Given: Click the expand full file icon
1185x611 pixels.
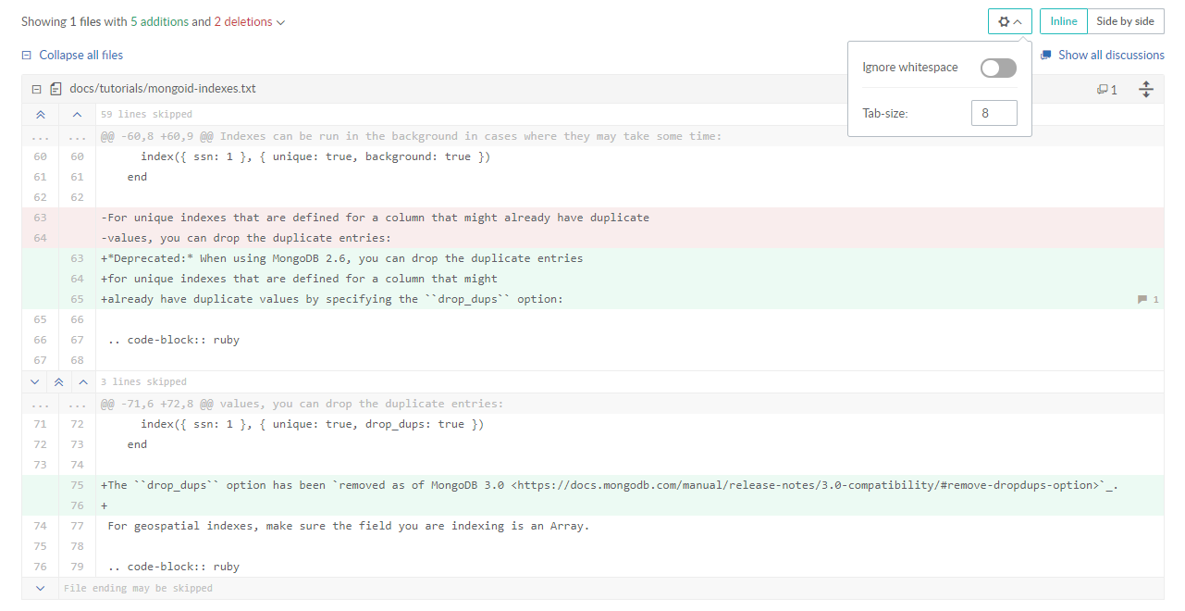Looking at the screenshot, I should 1146,90.
